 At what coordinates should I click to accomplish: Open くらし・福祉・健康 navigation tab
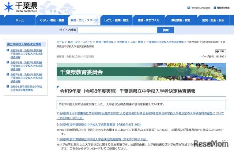coord(52,20)
